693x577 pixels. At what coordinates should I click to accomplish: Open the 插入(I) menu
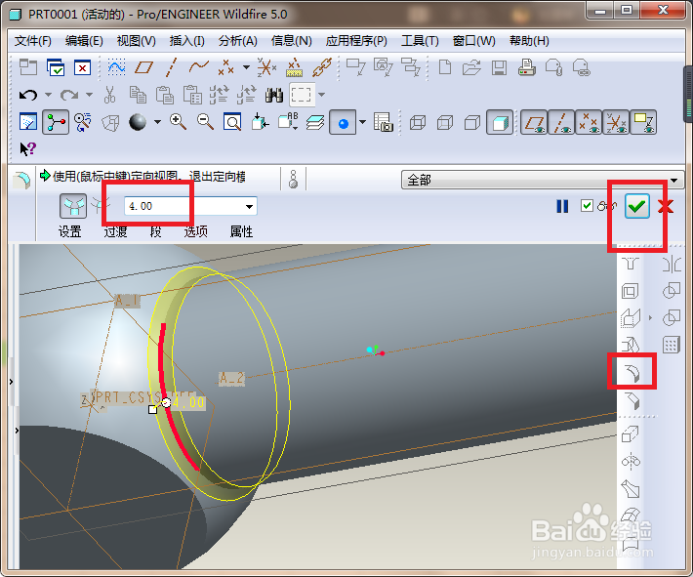(187, 41)
